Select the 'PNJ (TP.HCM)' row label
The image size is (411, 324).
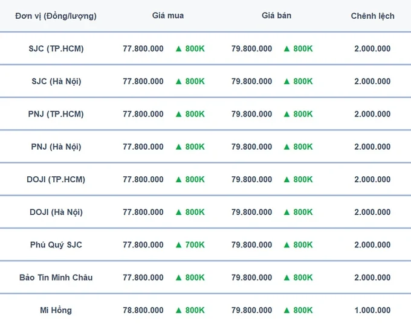[56, 114]
